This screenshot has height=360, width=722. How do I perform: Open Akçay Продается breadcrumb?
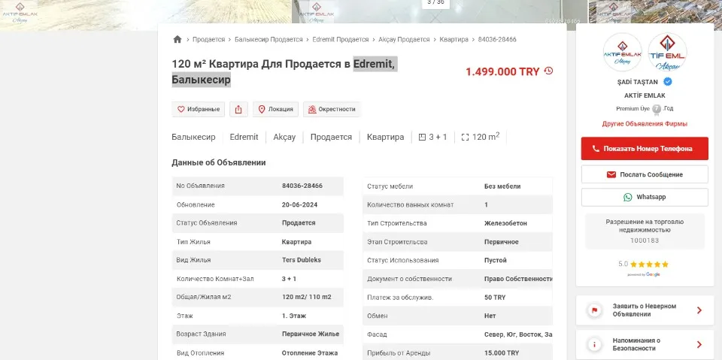tap(404, 40)
